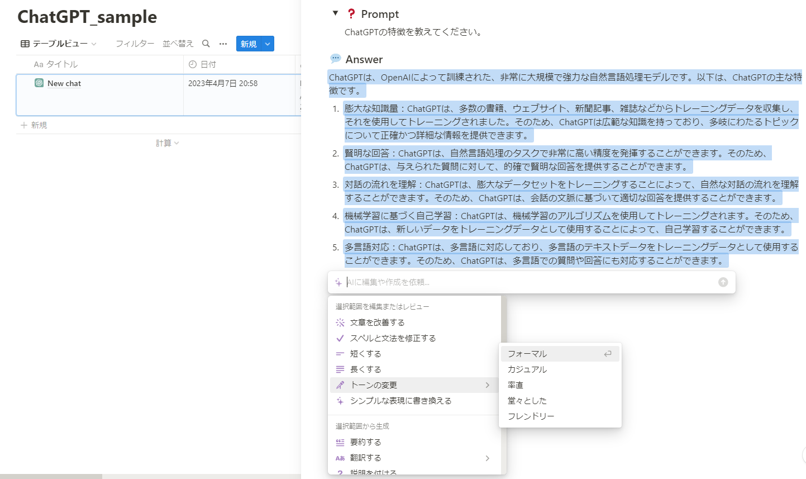
Task: Select シンプルな表現に書き換える option
Action: tap(400, 401)
